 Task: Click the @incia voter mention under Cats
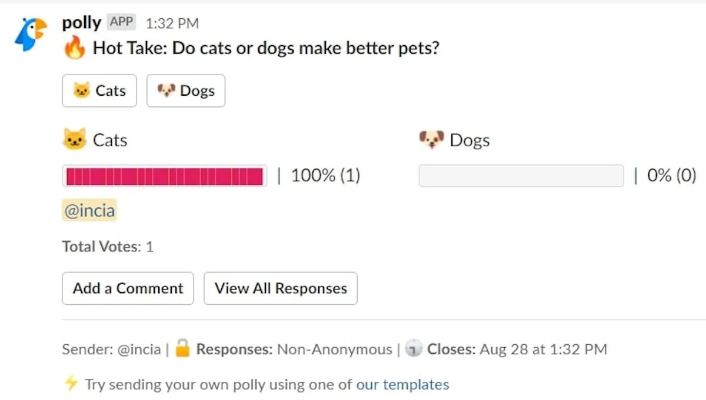pos(89,210)
